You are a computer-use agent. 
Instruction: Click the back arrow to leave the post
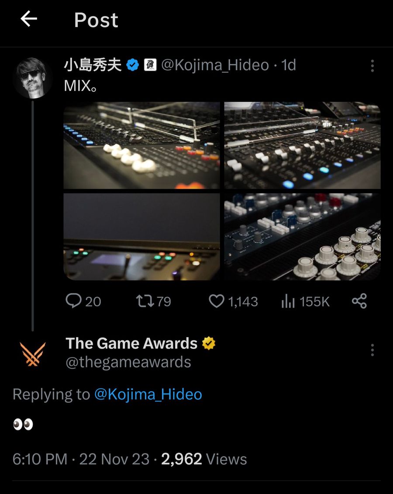28,19
